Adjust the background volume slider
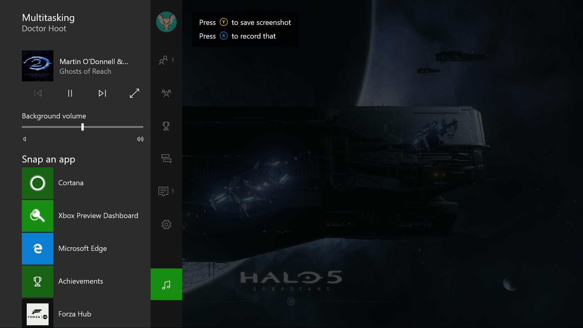Viewport: 583px width, 328px height. click(83, 127)
